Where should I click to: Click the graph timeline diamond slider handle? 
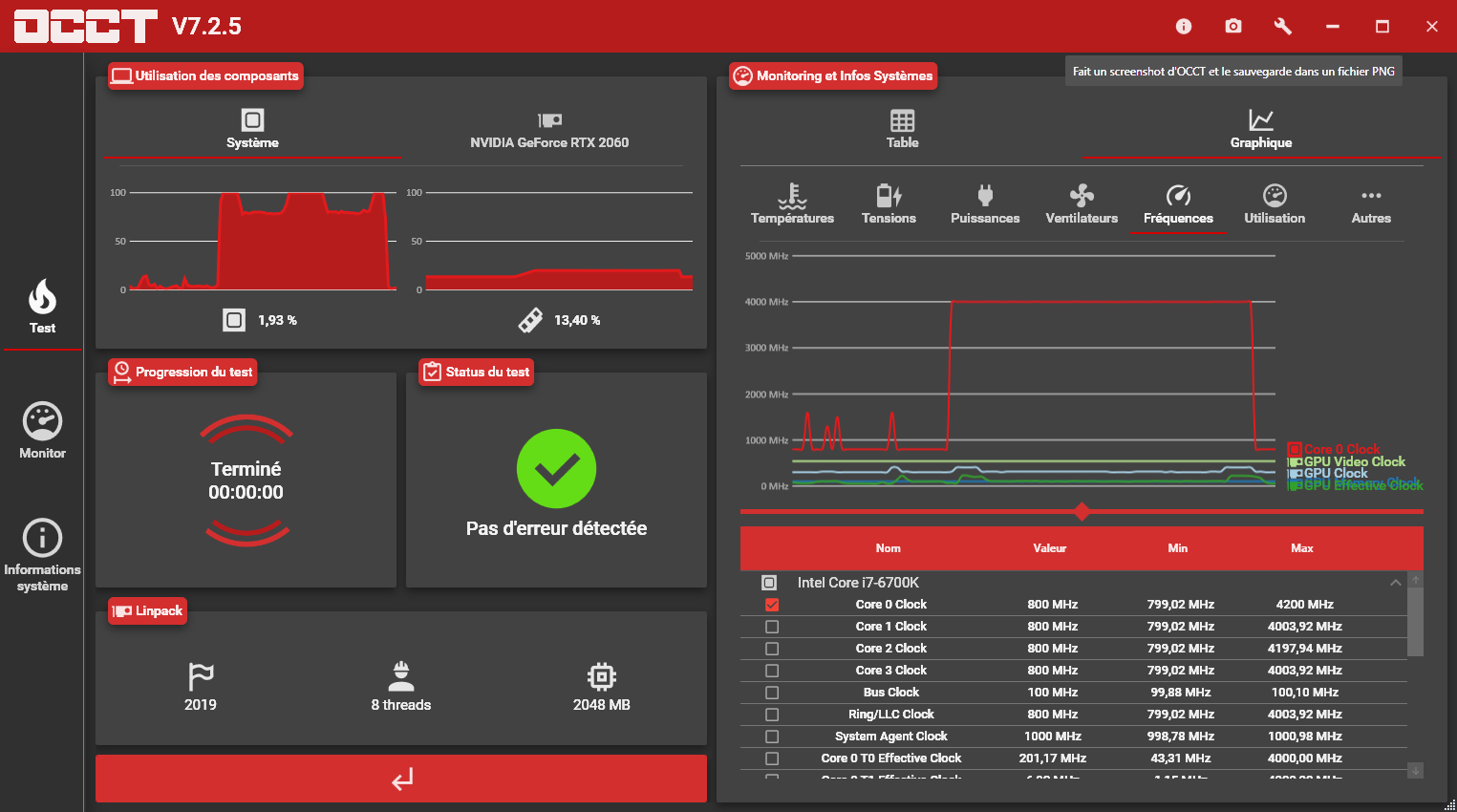pyautogui.click(x=1082, y=512)
